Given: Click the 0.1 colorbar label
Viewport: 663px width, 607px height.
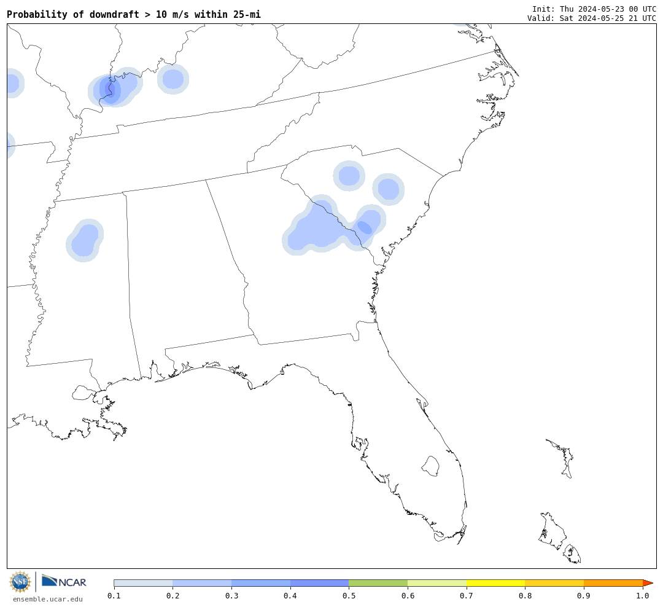Looking at the screenshot, I should click(114, 596).
